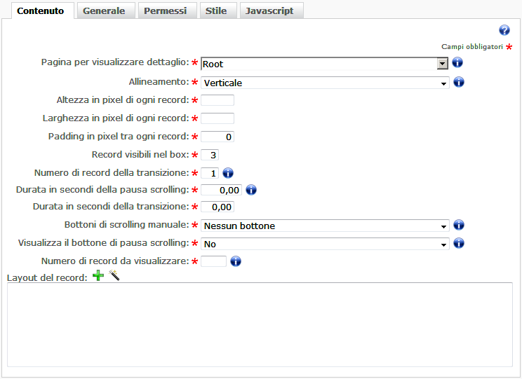This screenshot has height=379, width=522.
Task: Click info icon next to Pagina per visualizzare dettaglio
Action: [x=457, y=63]
